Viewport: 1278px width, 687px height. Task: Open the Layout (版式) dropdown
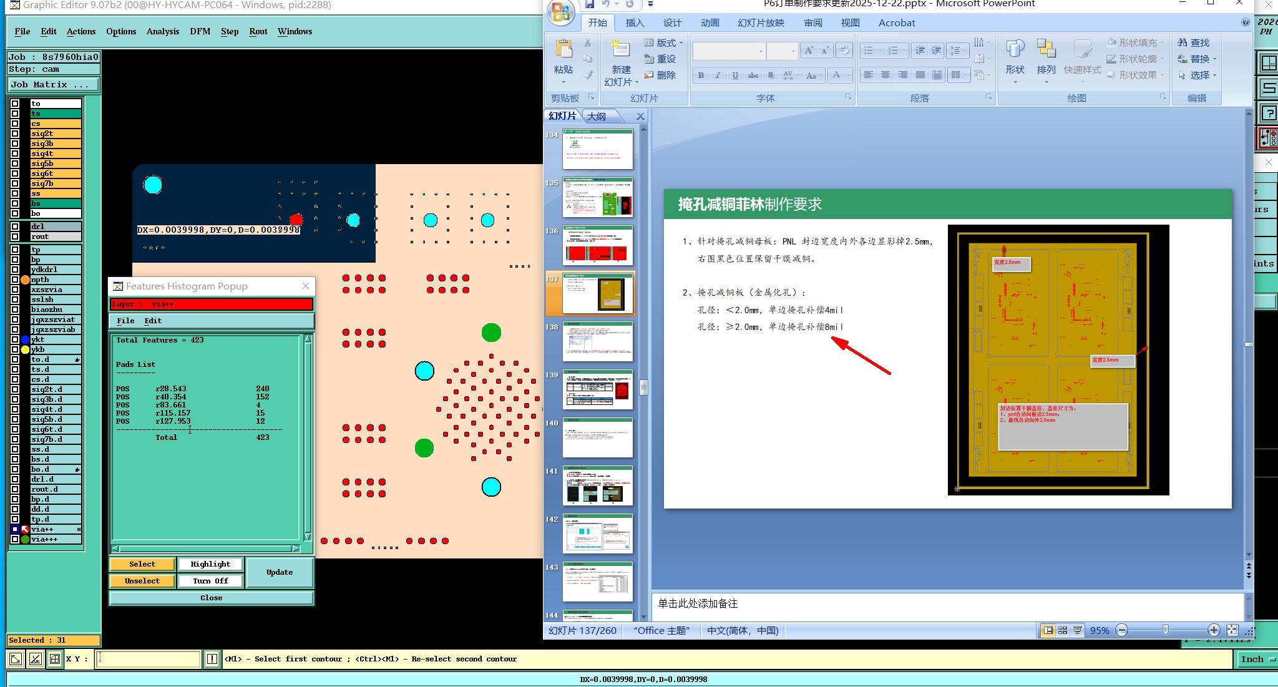coord(666,42)
